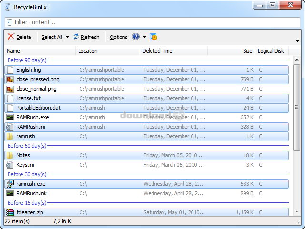Select the close_pressed.png file name
This screenshot has height=229, width=305.
coord(38,79)
